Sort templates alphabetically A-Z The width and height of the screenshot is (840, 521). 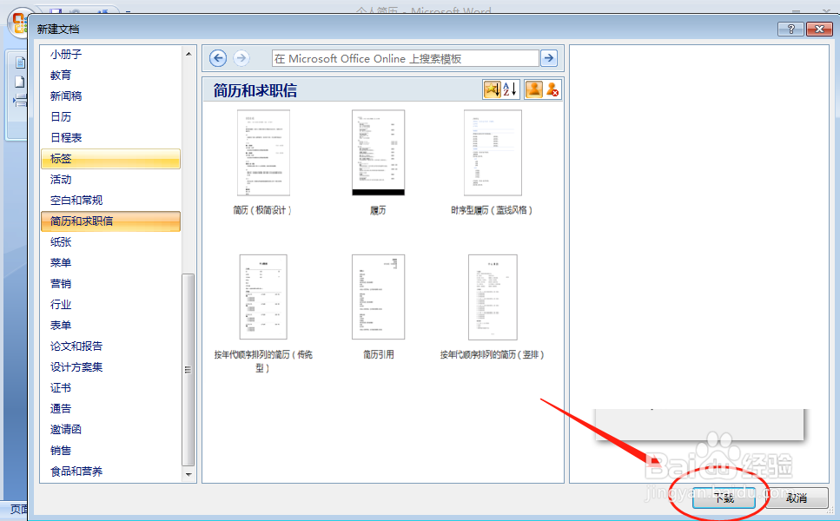(x=511, y=89)
